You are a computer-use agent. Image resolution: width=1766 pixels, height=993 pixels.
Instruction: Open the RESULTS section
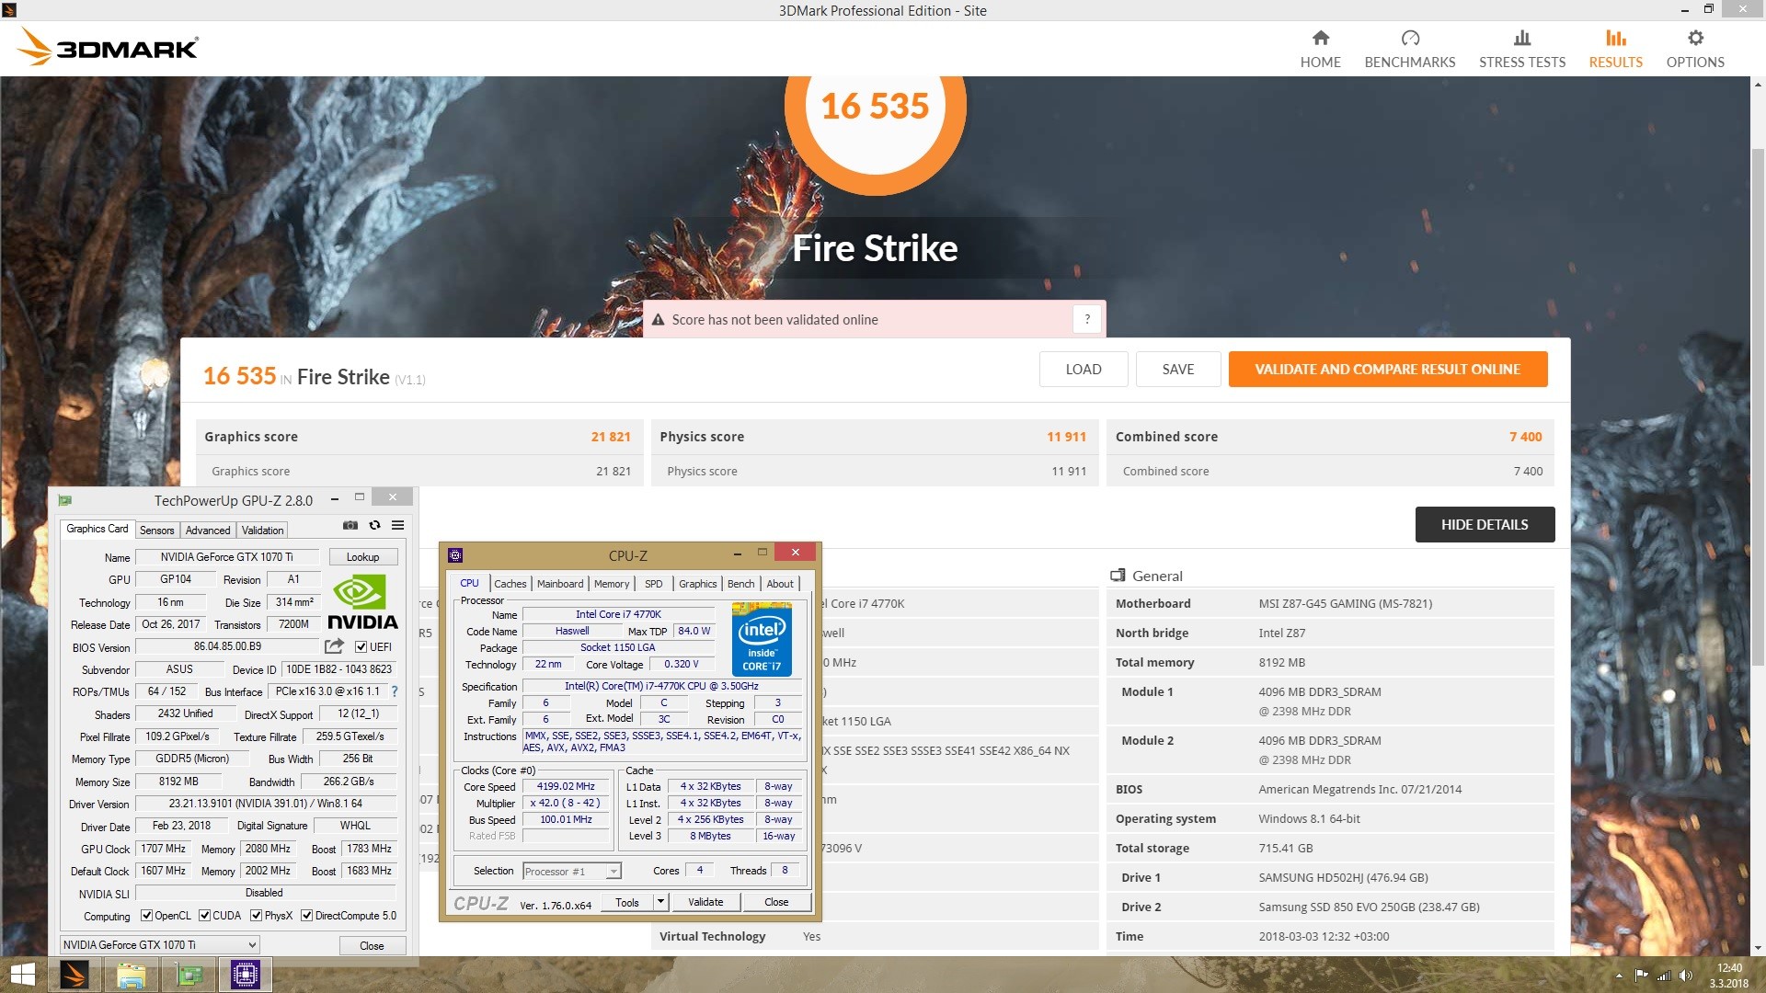[1615, 50]
